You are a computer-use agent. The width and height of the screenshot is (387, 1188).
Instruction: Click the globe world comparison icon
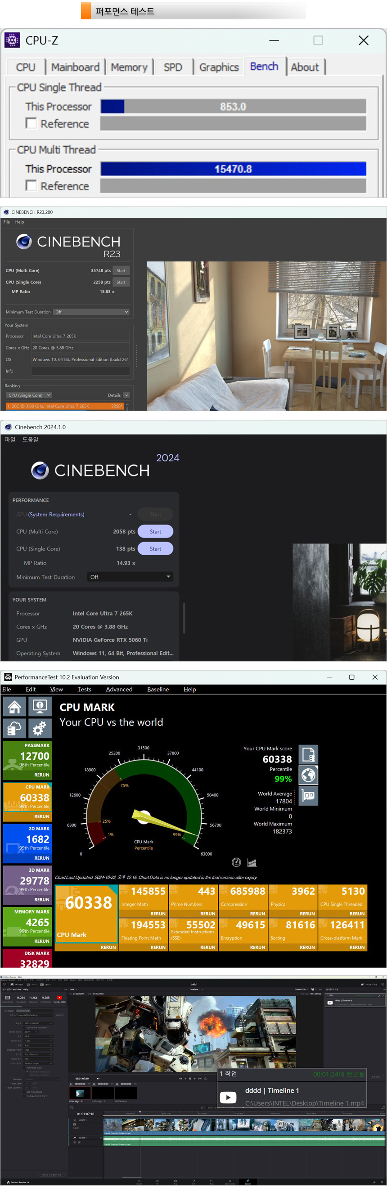coord(308,775)
